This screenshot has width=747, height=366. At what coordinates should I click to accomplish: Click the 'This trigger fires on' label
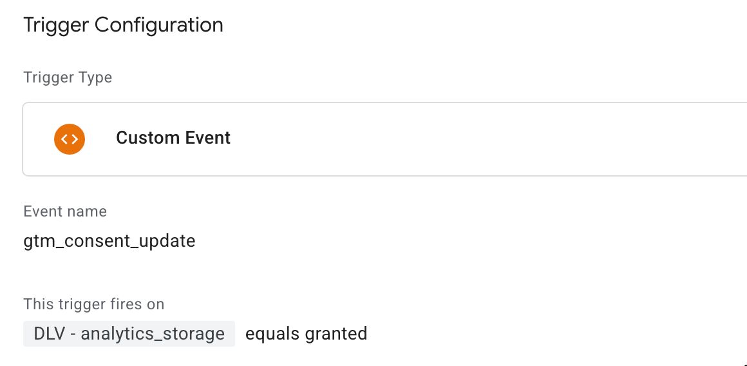click(x=94, y=304)
